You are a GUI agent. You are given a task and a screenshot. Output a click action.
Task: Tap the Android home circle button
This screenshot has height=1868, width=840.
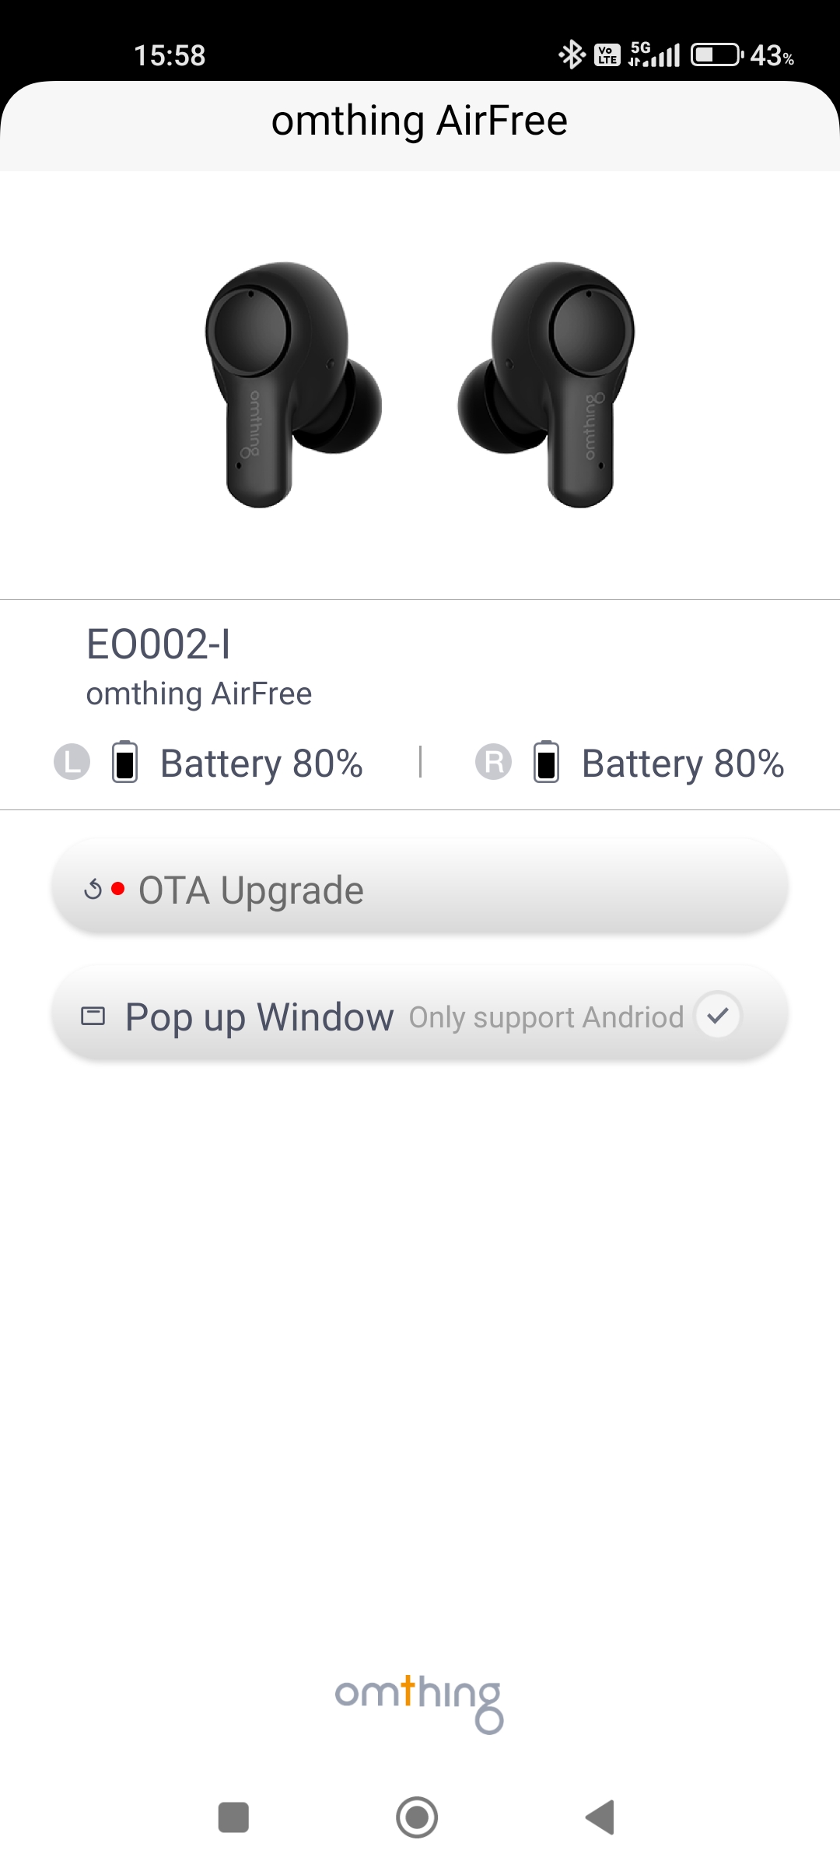[417, 1817]
